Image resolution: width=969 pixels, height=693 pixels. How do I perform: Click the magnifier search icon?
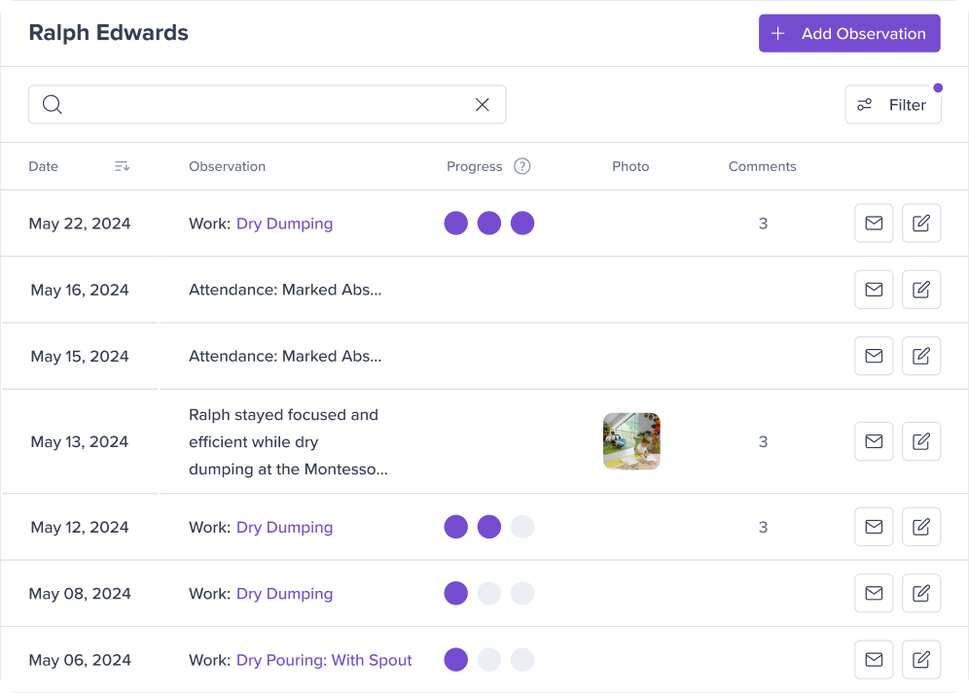[53, 104]
